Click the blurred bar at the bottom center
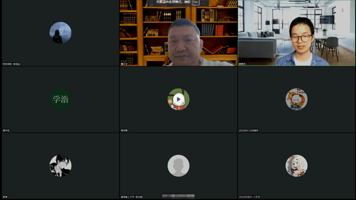Viewport: 356px width, 200px height. [x=178, y=196]
